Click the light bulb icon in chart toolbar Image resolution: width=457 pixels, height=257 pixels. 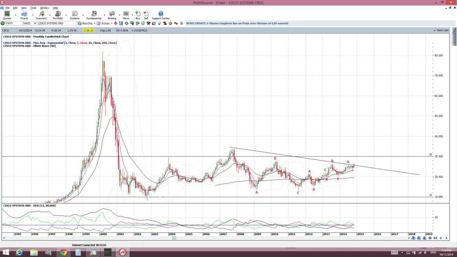coord(159,23)
